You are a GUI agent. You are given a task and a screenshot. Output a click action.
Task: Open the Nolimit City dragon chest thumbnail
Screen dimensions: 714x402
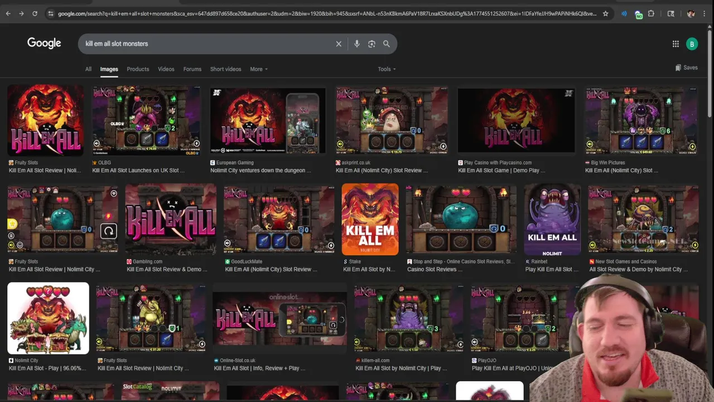coord(48,318)
